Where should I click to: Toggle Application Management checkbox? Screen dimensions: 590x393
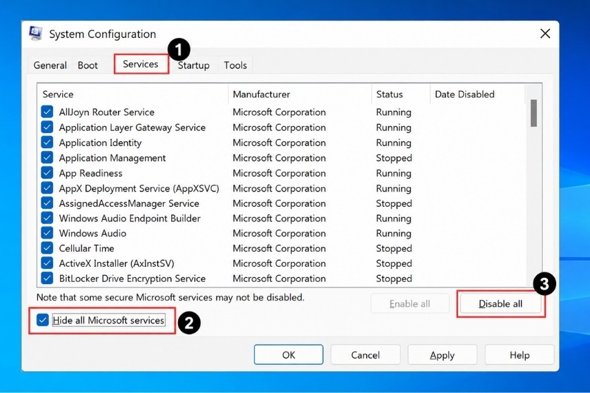[47, 157]
